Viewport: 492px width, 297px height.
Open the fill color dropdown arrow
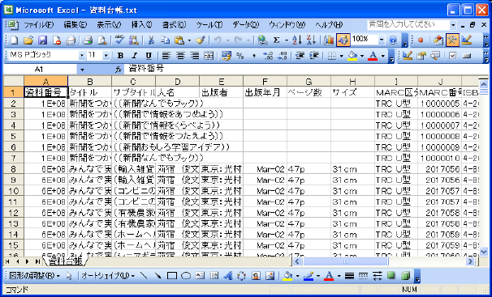point(362,56)
